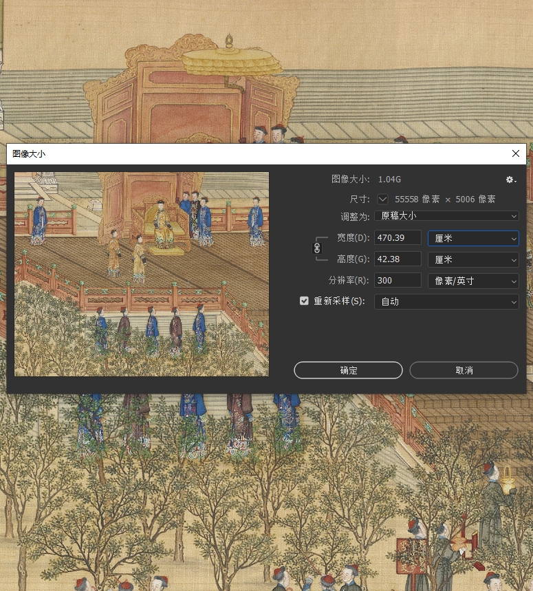Image resolution: width=533 pixels, height=591 pixels.
Task: Click the 5006 像素 height text
Action: [475, 199]
